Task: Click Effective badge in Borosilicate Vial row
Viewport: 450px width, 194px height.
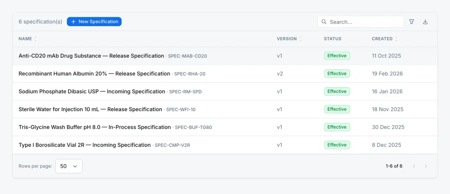Action: point(337,145)
